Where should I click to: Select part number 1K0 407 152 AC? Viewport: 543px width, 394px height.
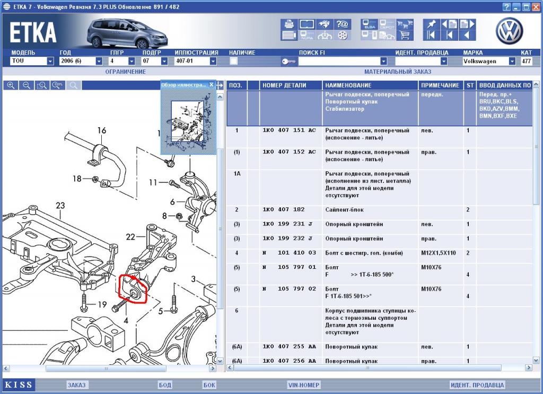289,152
